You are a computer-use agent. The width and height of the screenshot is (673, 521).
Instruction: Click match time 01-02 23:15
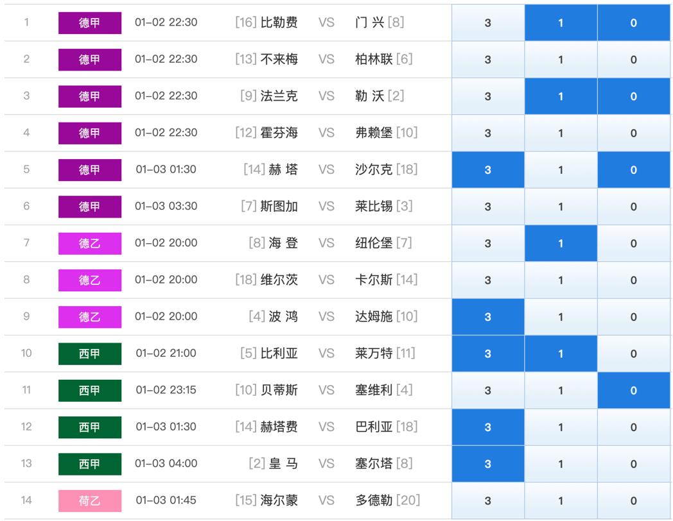coord(166,389)
